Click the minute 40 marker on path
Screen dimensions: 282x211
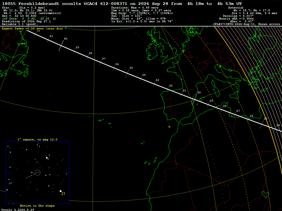click(61, 46)
